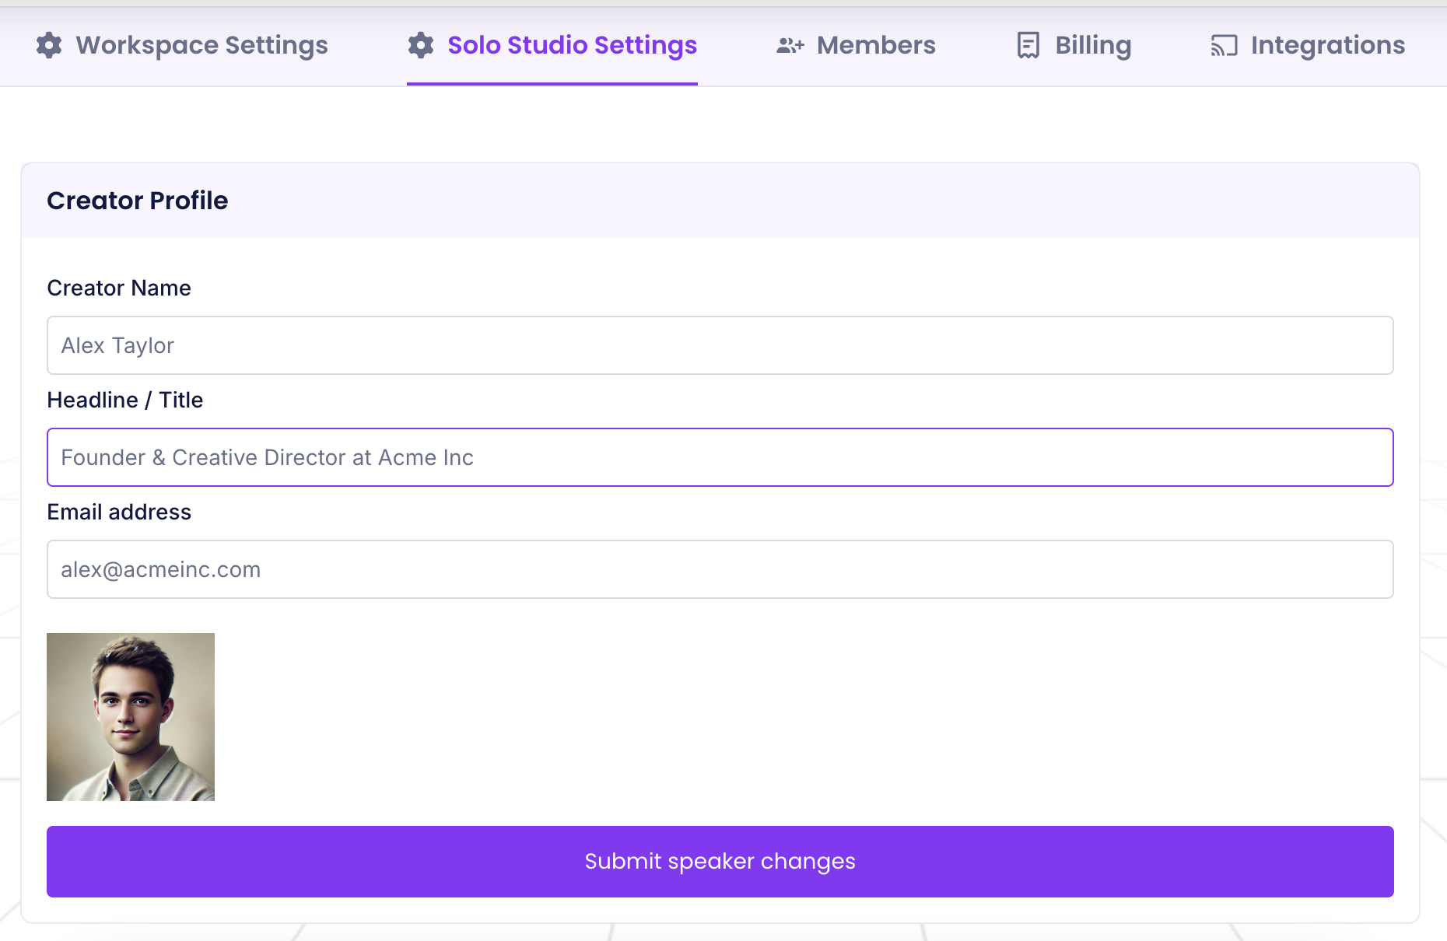Click the Members add-person icon
Image resolution: width=1447 pixels, height=941 pixels.
pyautogui.click(x=790, y=46)
